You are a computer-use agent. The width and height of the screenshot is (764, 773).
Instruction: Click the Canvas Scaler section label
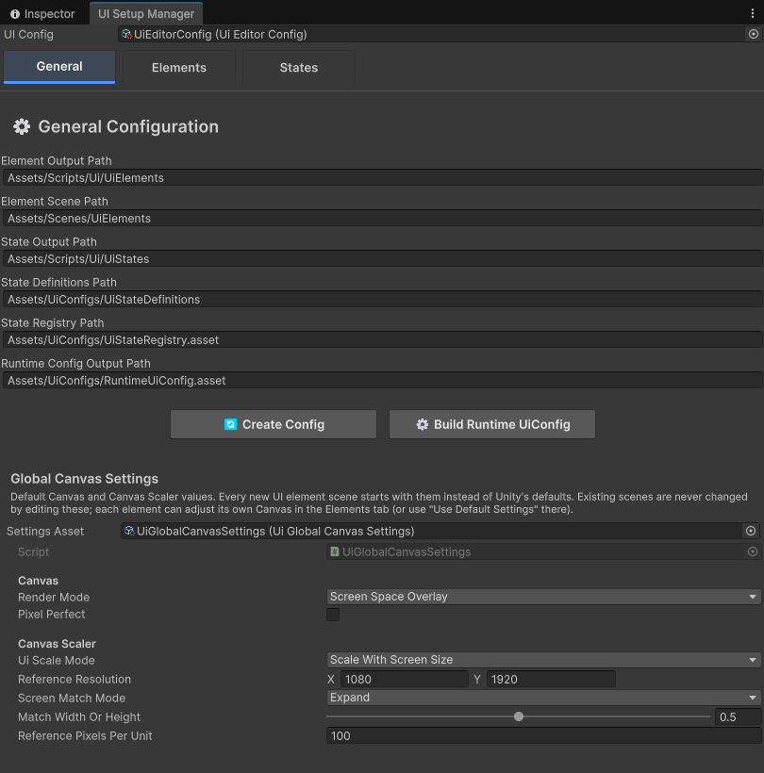(x=57, y=643)
